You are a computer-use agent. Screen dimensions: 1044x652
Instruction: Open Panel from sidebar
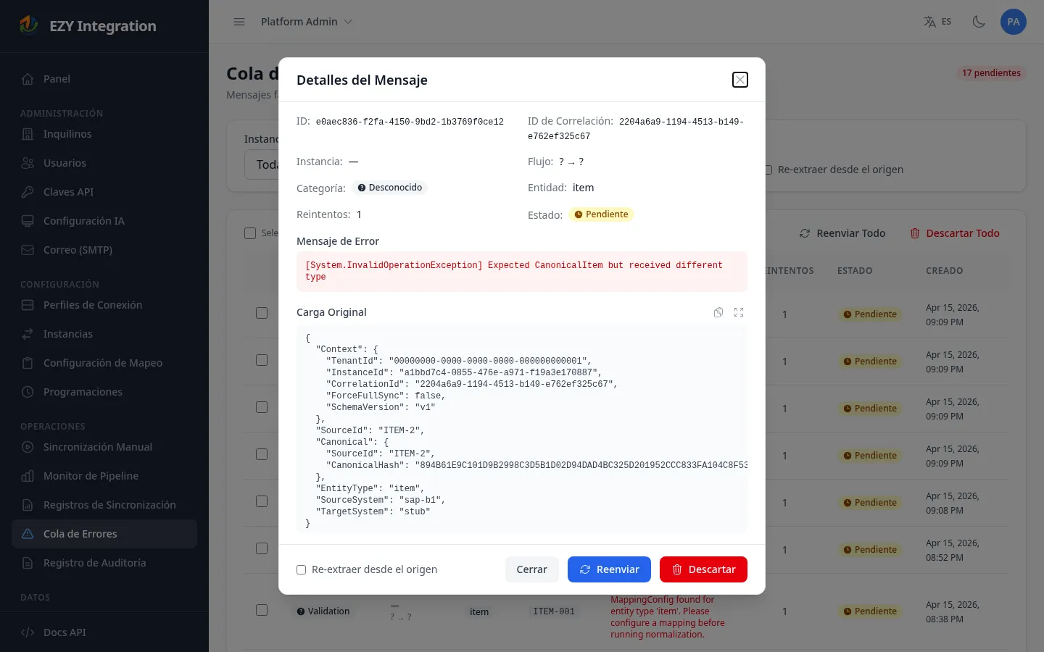pos(104,79)
